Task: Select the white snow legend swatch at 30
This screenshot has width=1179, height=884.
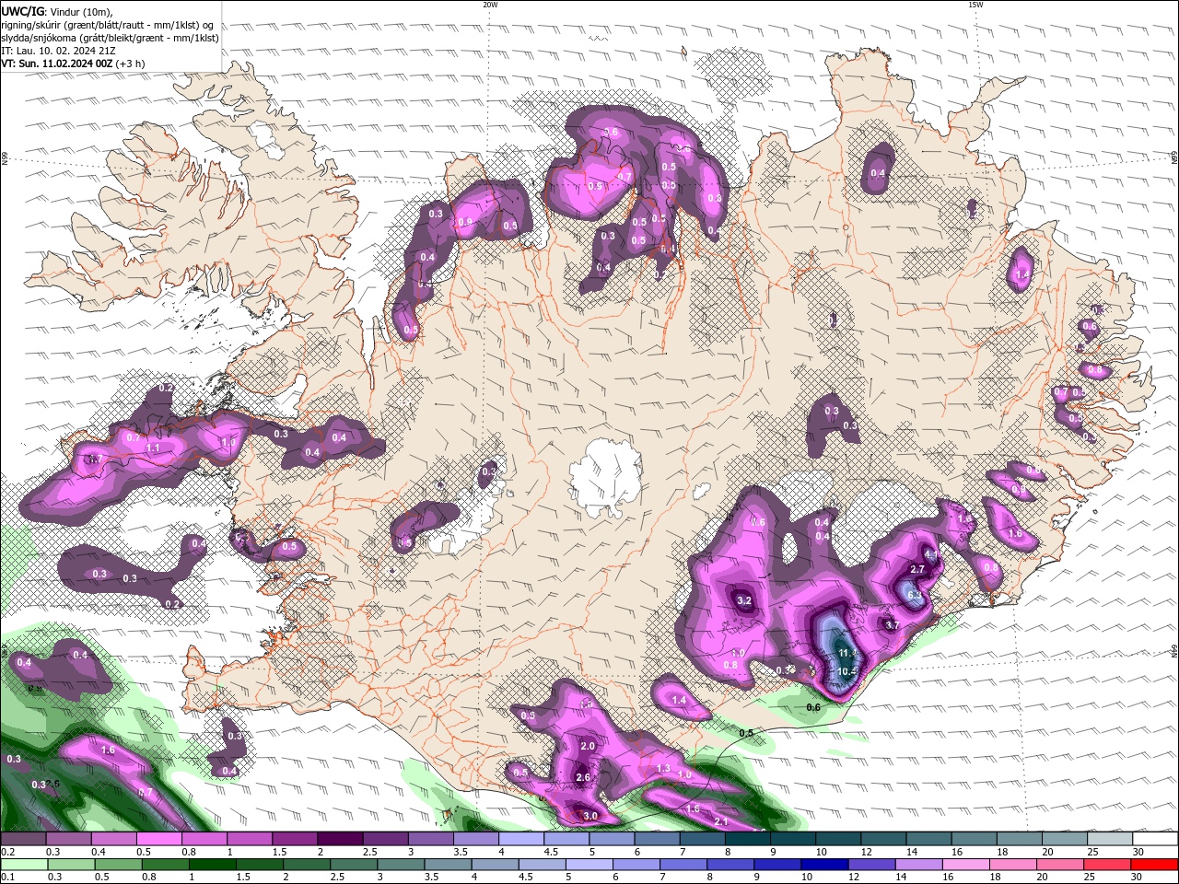Action: coord(1155,839)
